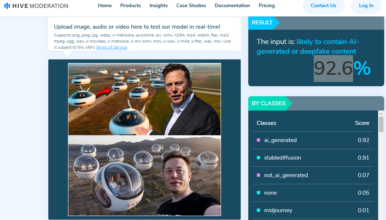Click the 92.6% result score
The height and width of the screenshot is (220, 386).
342,69
